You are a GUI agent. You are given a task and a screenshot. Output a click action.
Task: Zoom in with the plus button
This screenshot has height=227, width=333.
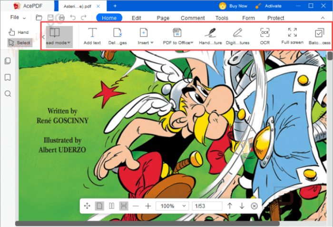pos(148,206)
